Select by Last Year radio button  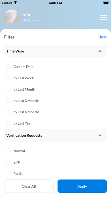click(x=8, y=123)
